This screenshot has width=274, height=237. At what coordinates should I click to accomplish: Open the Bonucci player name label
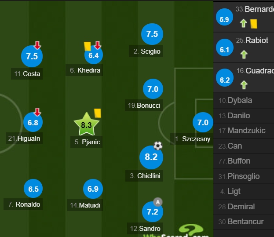[144, 106]
